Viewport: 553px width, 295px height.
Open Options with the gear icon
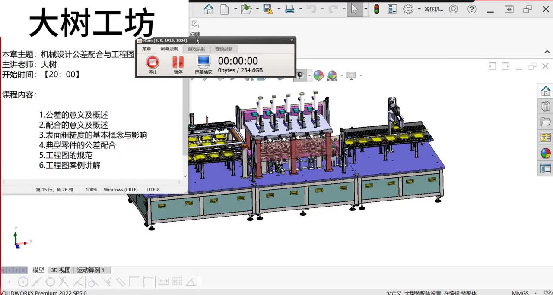tap(408, 9)
